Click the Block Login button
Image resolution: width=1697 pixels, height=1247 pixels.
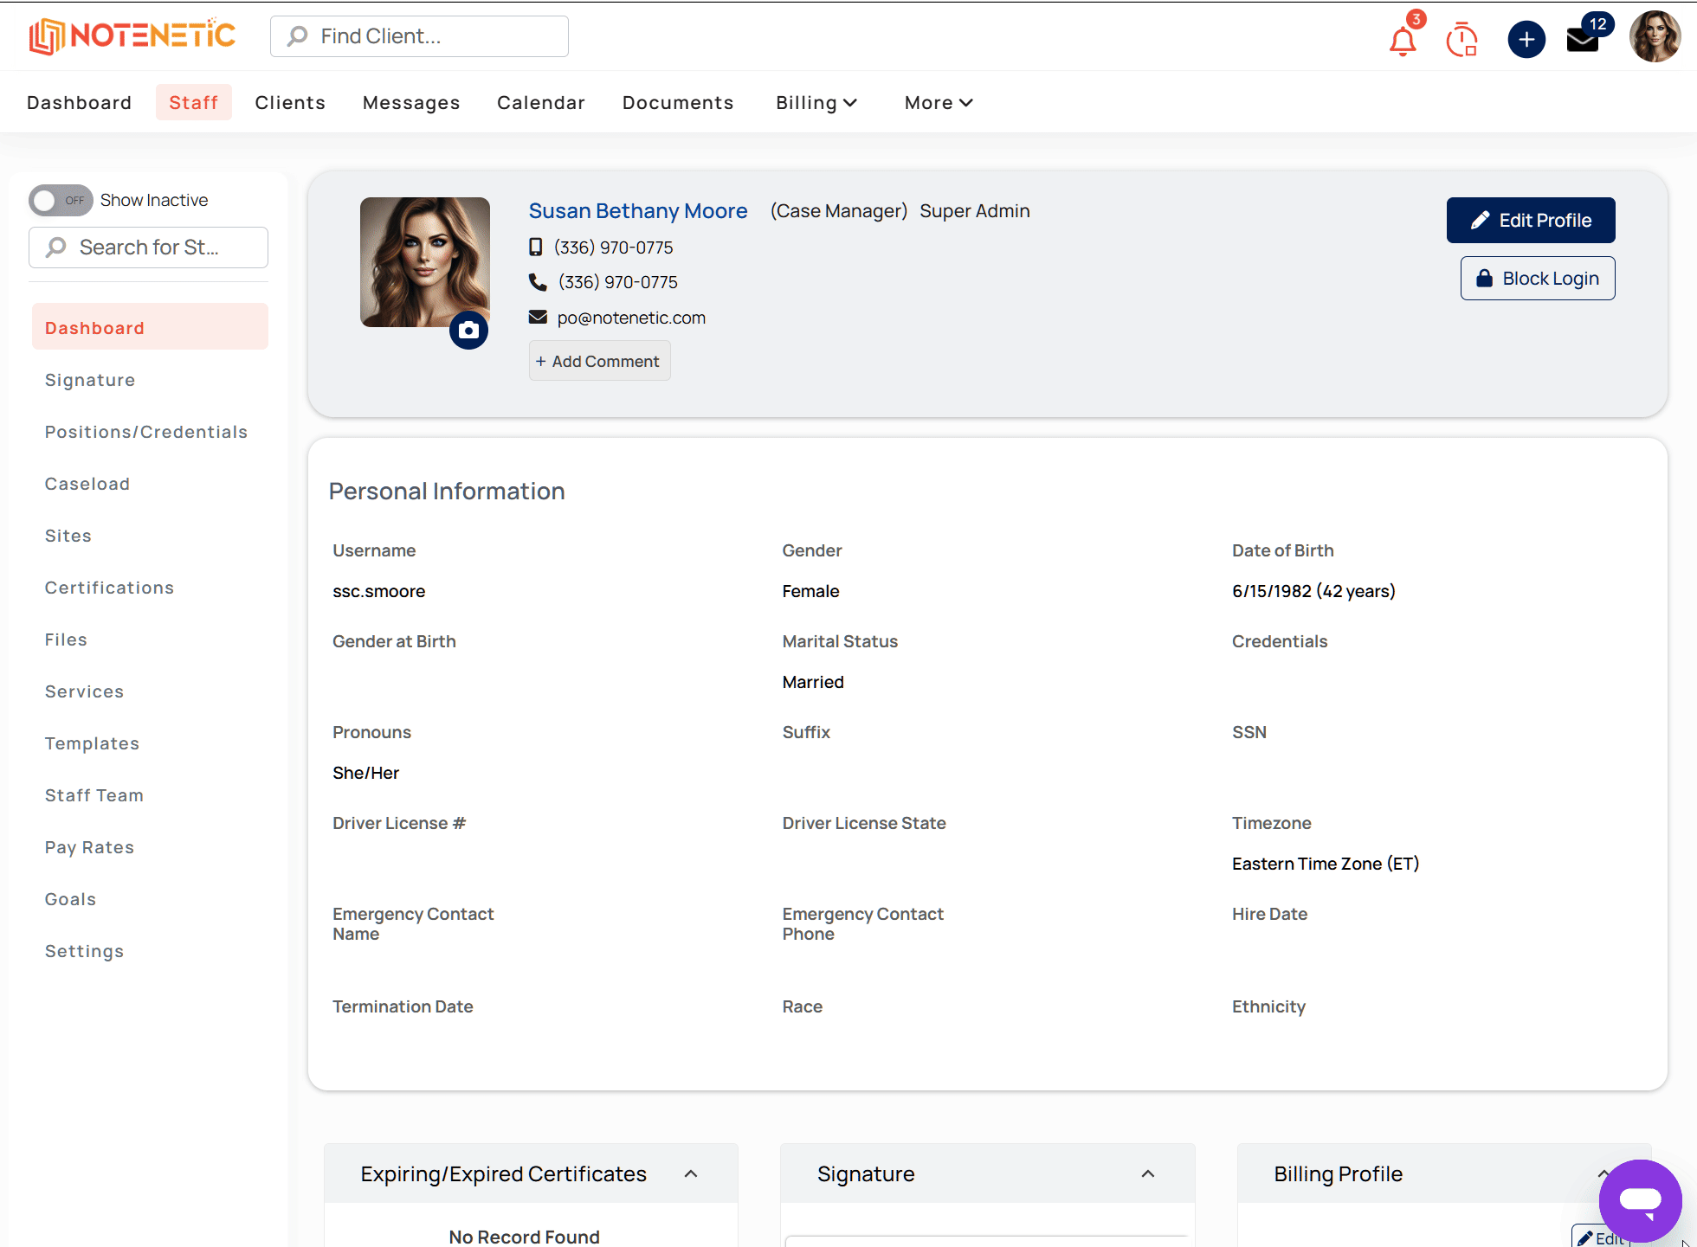coord(1538,279)
